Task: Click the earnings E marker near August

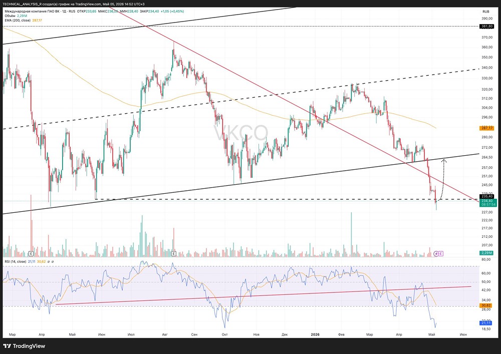Action: tap(174, 254)
